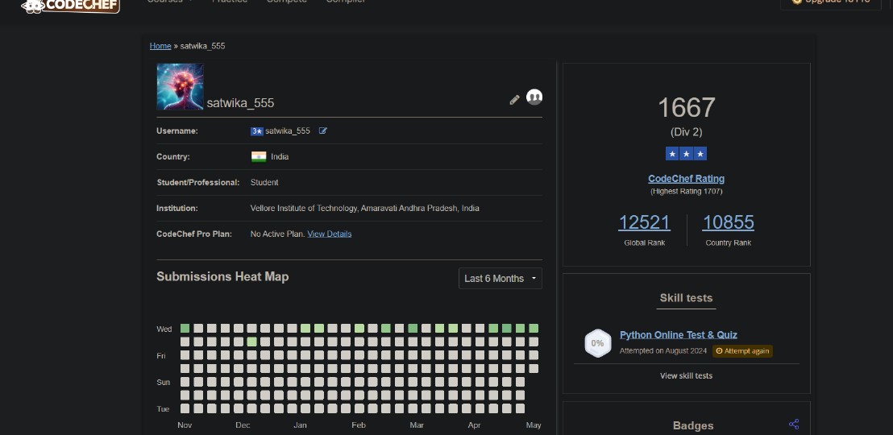893x435 pixels.
Task: Open the 12521 Global Rank link
Action: pos(644,222)
